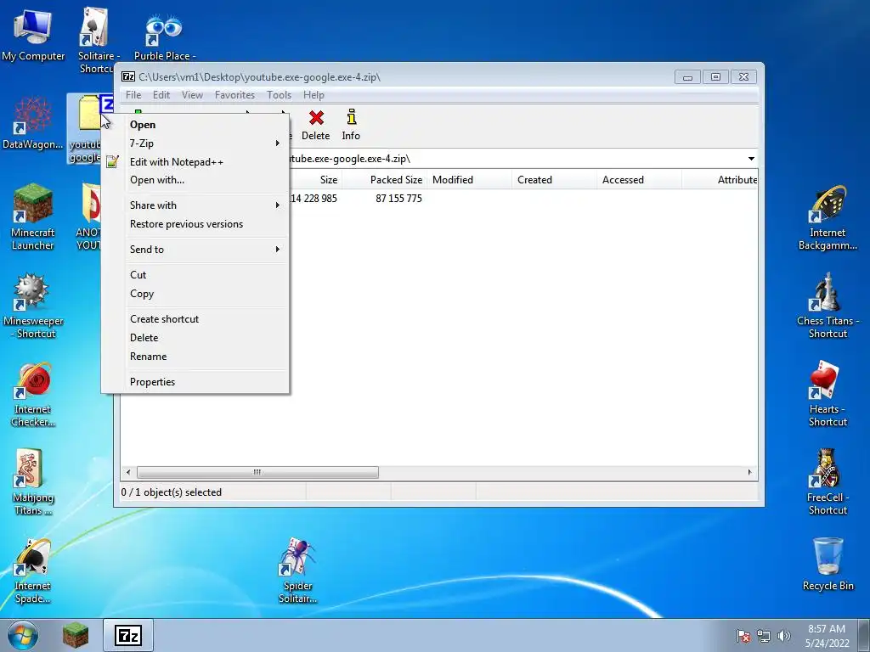Open the File menu in 7-Zip

(133, 95)
